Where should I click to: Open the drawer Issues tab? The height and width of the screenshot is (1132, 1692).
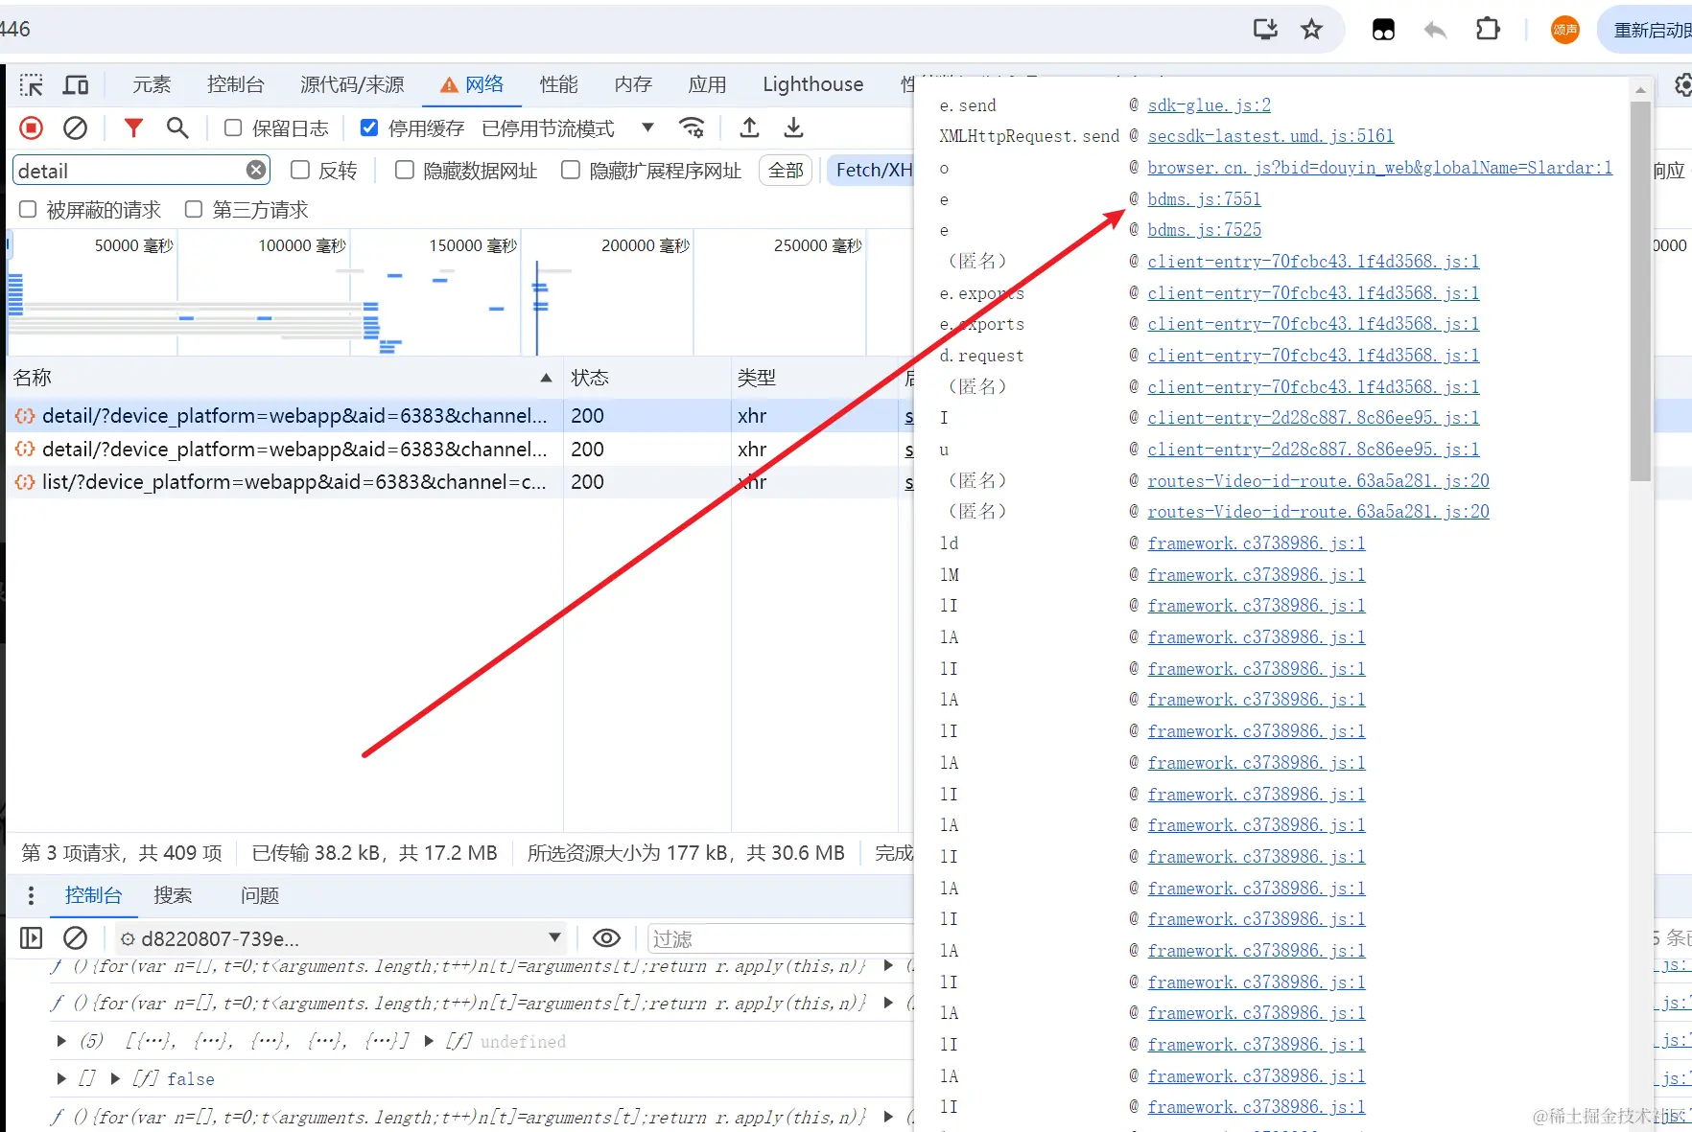pos(260,895)
